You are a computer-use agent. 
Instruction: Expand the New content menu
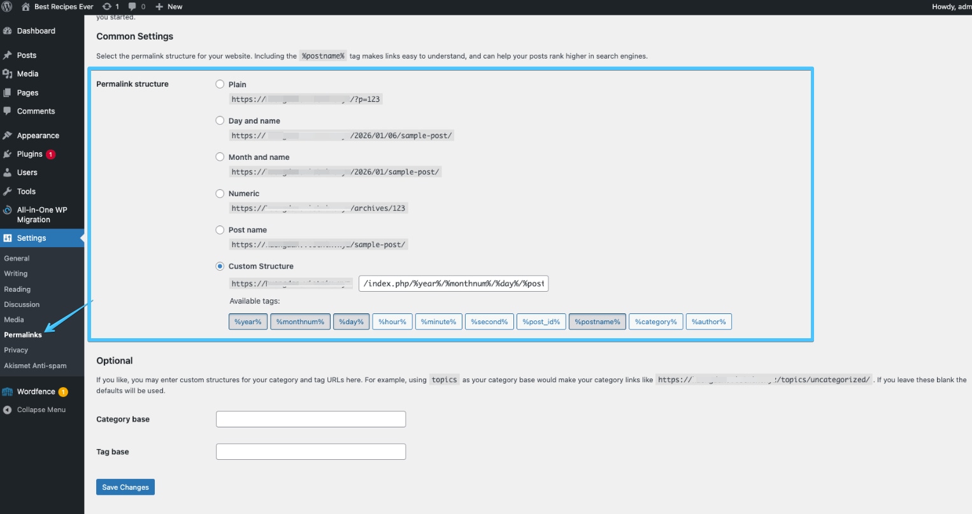point(169,6)
